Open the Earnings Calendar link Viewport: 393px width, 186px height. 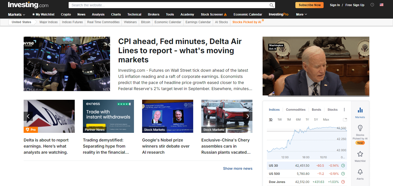pyautogui.click(x=198, y=22)
